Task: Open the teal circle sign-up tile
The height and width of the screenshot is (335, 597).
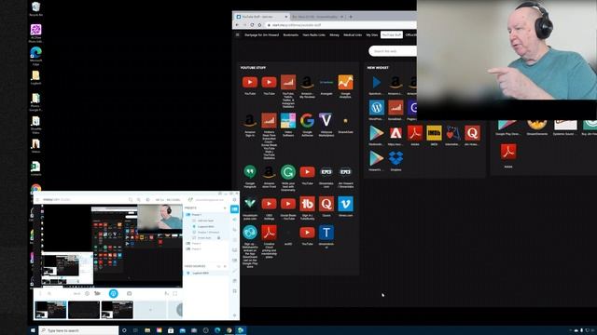Action: (250, 233)
